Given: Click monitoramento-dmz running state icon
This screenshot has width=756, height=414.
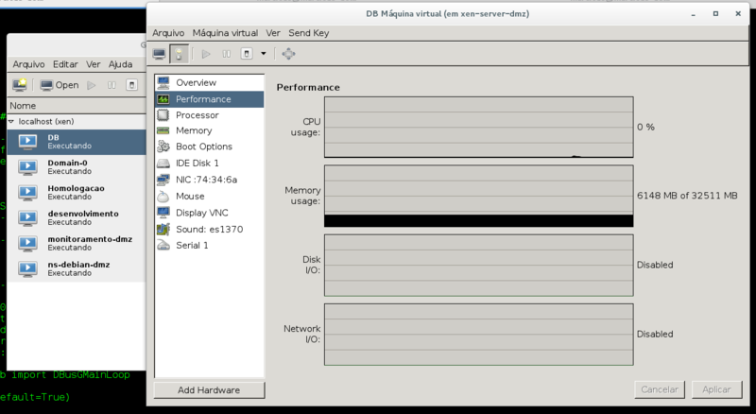Looking at the screenshot, I should coord(27,244).
